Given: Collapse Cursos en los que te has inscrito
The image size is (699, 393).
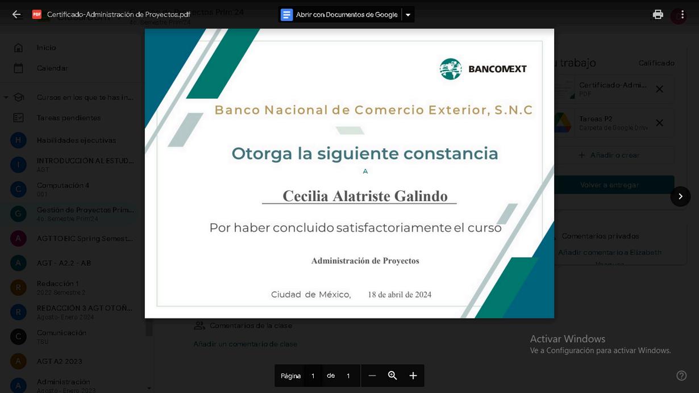Looking at the screenshot, I should coord(6,97).
